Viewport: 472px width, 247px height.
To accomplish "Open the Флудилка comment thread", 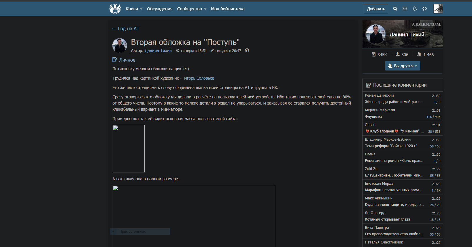I will coord(373,117).
